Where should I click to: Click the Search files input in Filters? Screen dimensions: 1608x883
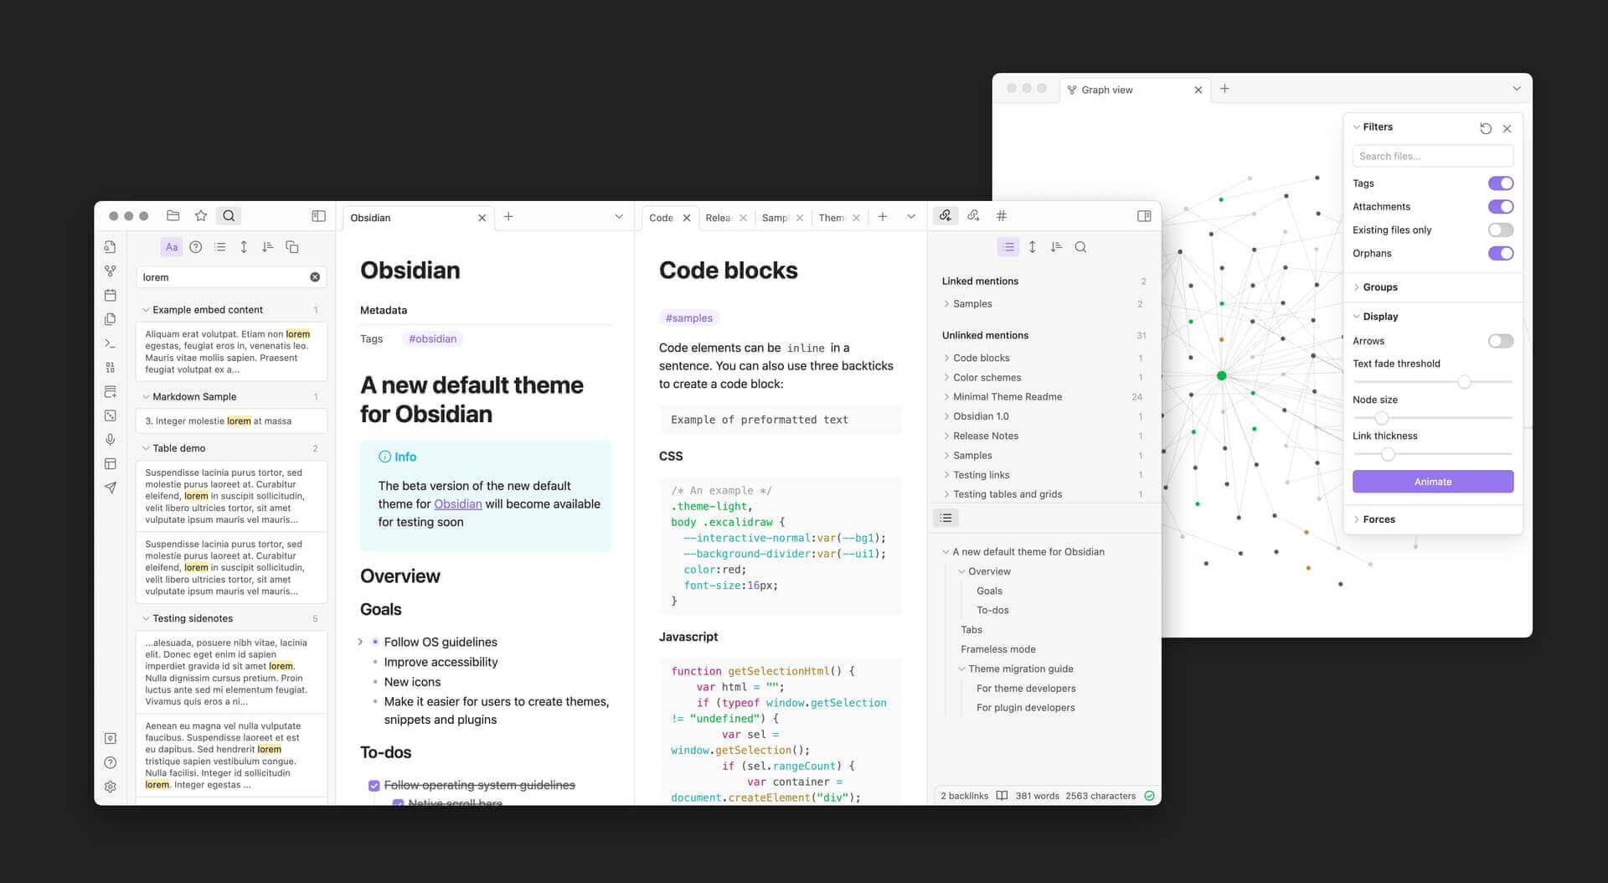1432,157
